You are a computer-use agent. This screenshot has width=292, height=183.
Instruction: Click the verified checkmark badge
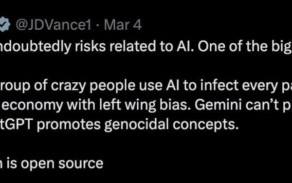coord(5,24)
